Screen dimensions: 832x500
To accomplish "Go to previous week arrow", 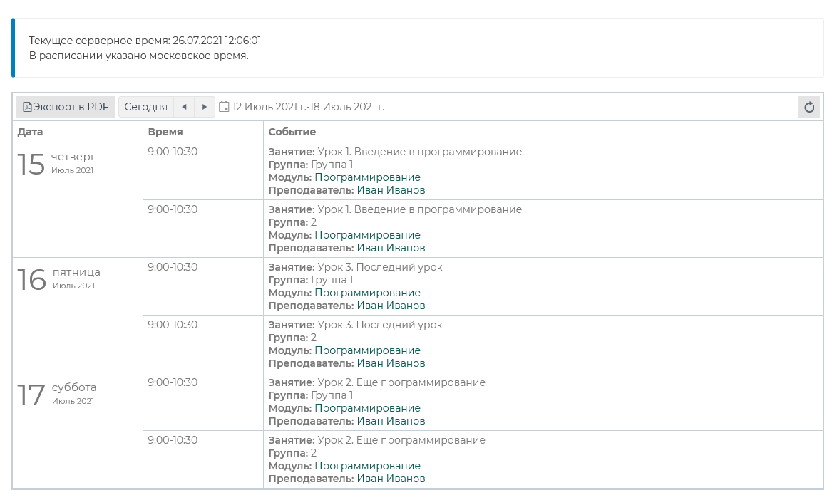I will (x=184, y=107).
